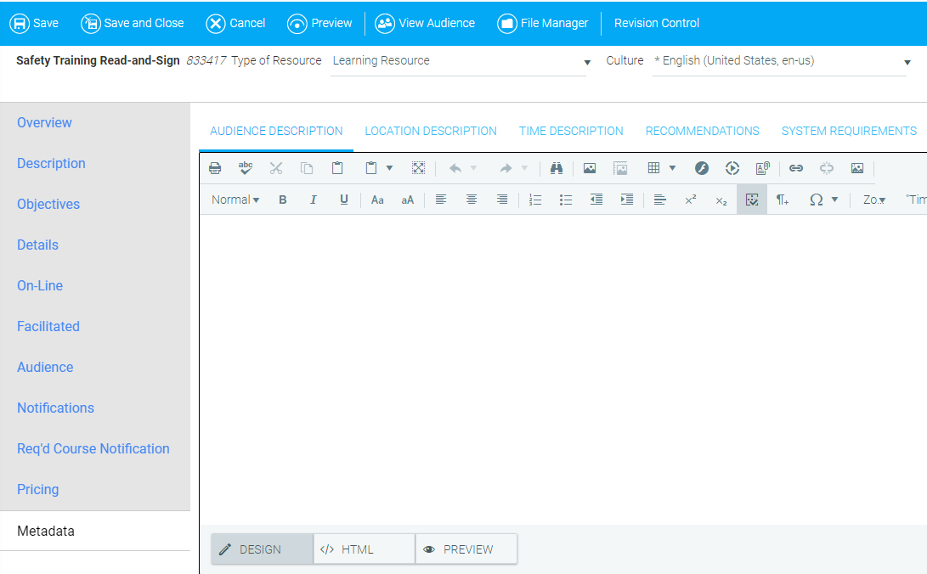Switch editor to HTML mode

[364, 549]
